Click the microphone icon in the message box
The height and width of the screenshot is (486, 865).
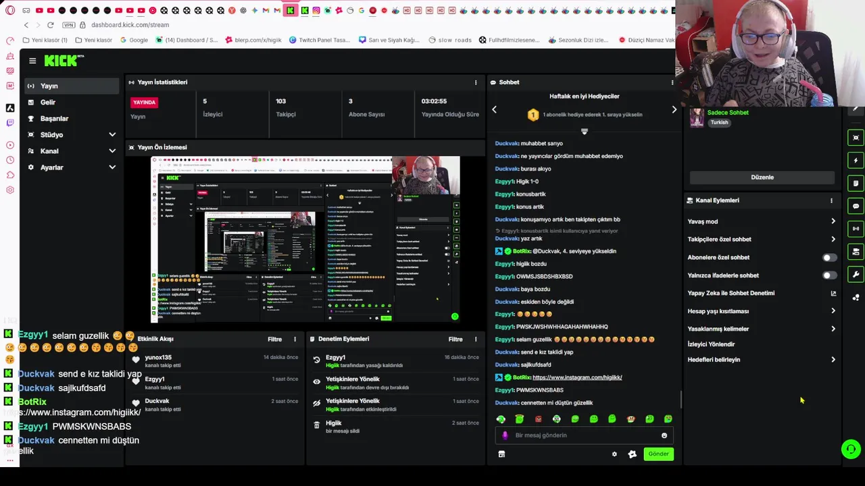[x=505, y=435]
